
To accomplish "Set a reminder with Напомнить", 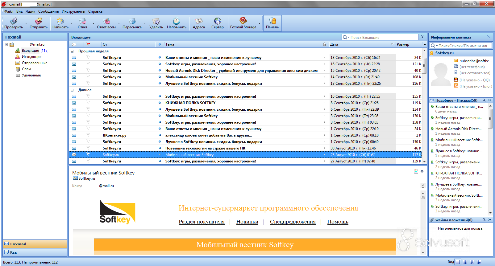I will click(177, 23).
